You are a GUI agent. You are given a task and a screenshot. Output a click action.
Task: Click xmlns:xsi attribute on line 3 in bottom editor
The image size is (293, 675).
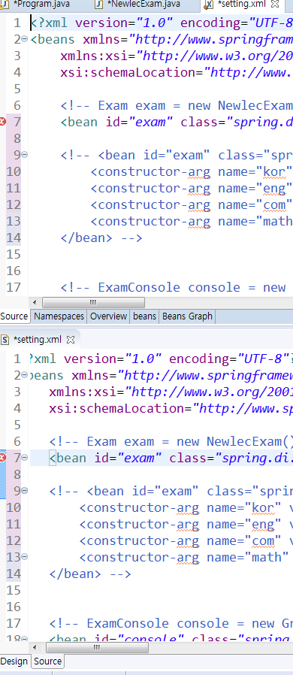pyautogui.click(x=171, y=392)
